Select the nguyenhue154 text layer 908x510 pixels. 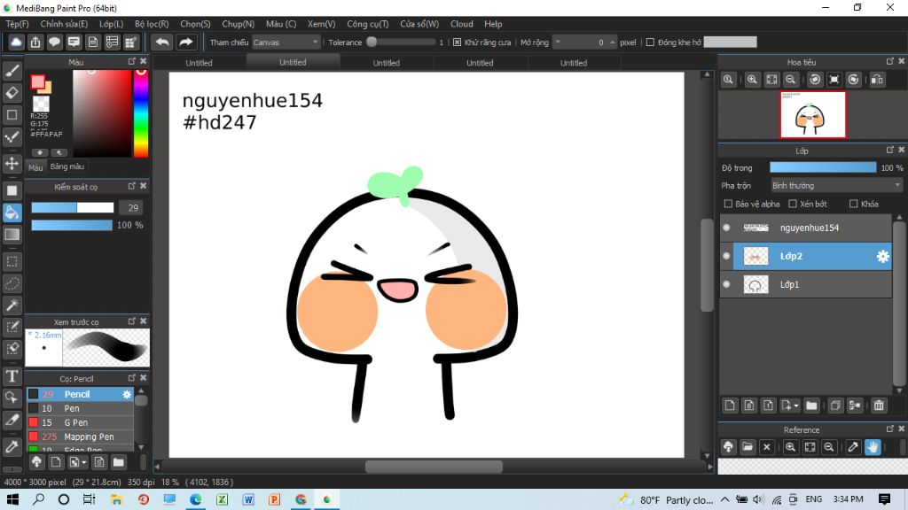click(809, 228)
